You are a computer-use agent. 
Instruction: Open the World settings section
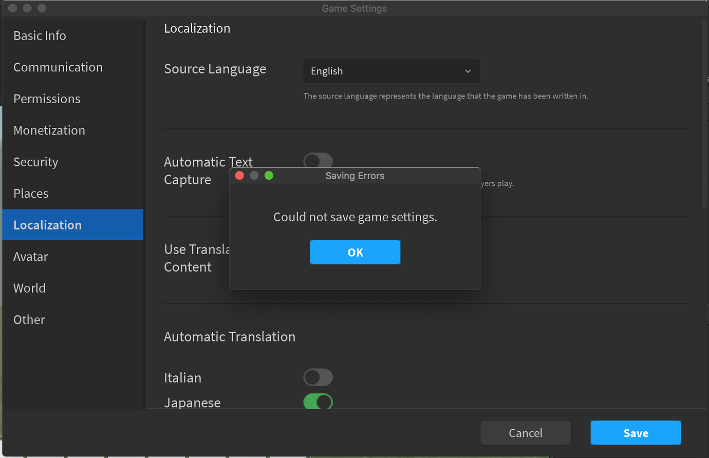click(x=29, y=288)
